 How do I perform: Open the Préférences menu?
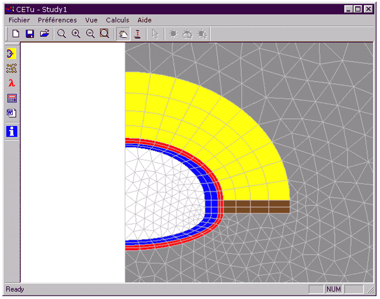58,20
